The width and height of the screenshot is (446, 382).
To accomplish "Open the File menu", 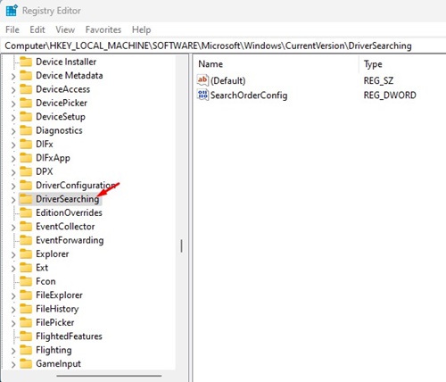I will (12, 29).
